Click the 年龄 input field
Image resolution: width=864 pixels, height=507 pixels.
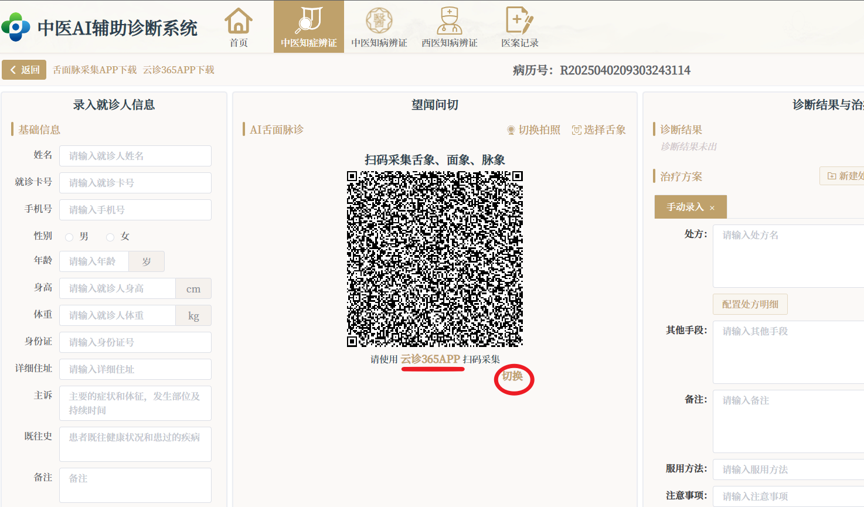pos(94,261)
